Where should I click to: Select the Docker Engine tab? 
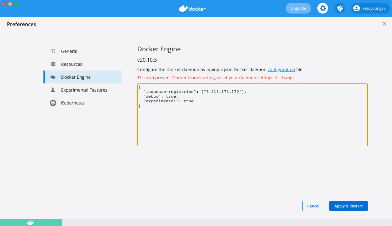click(83, 77)
